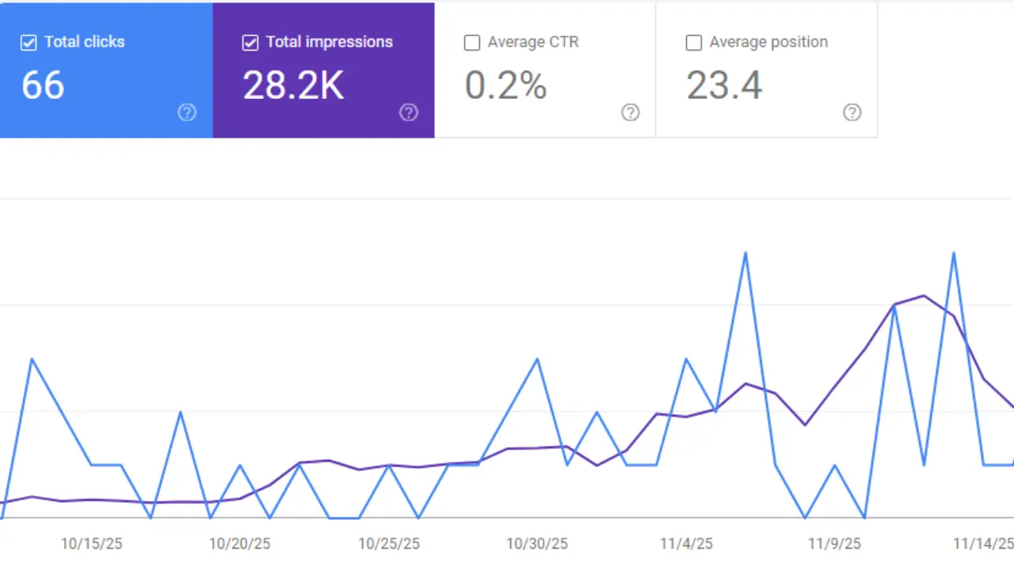Open the Total clicks help tooltip
1014x570 pixels.
pyautogui.click(x=187, y=112)
